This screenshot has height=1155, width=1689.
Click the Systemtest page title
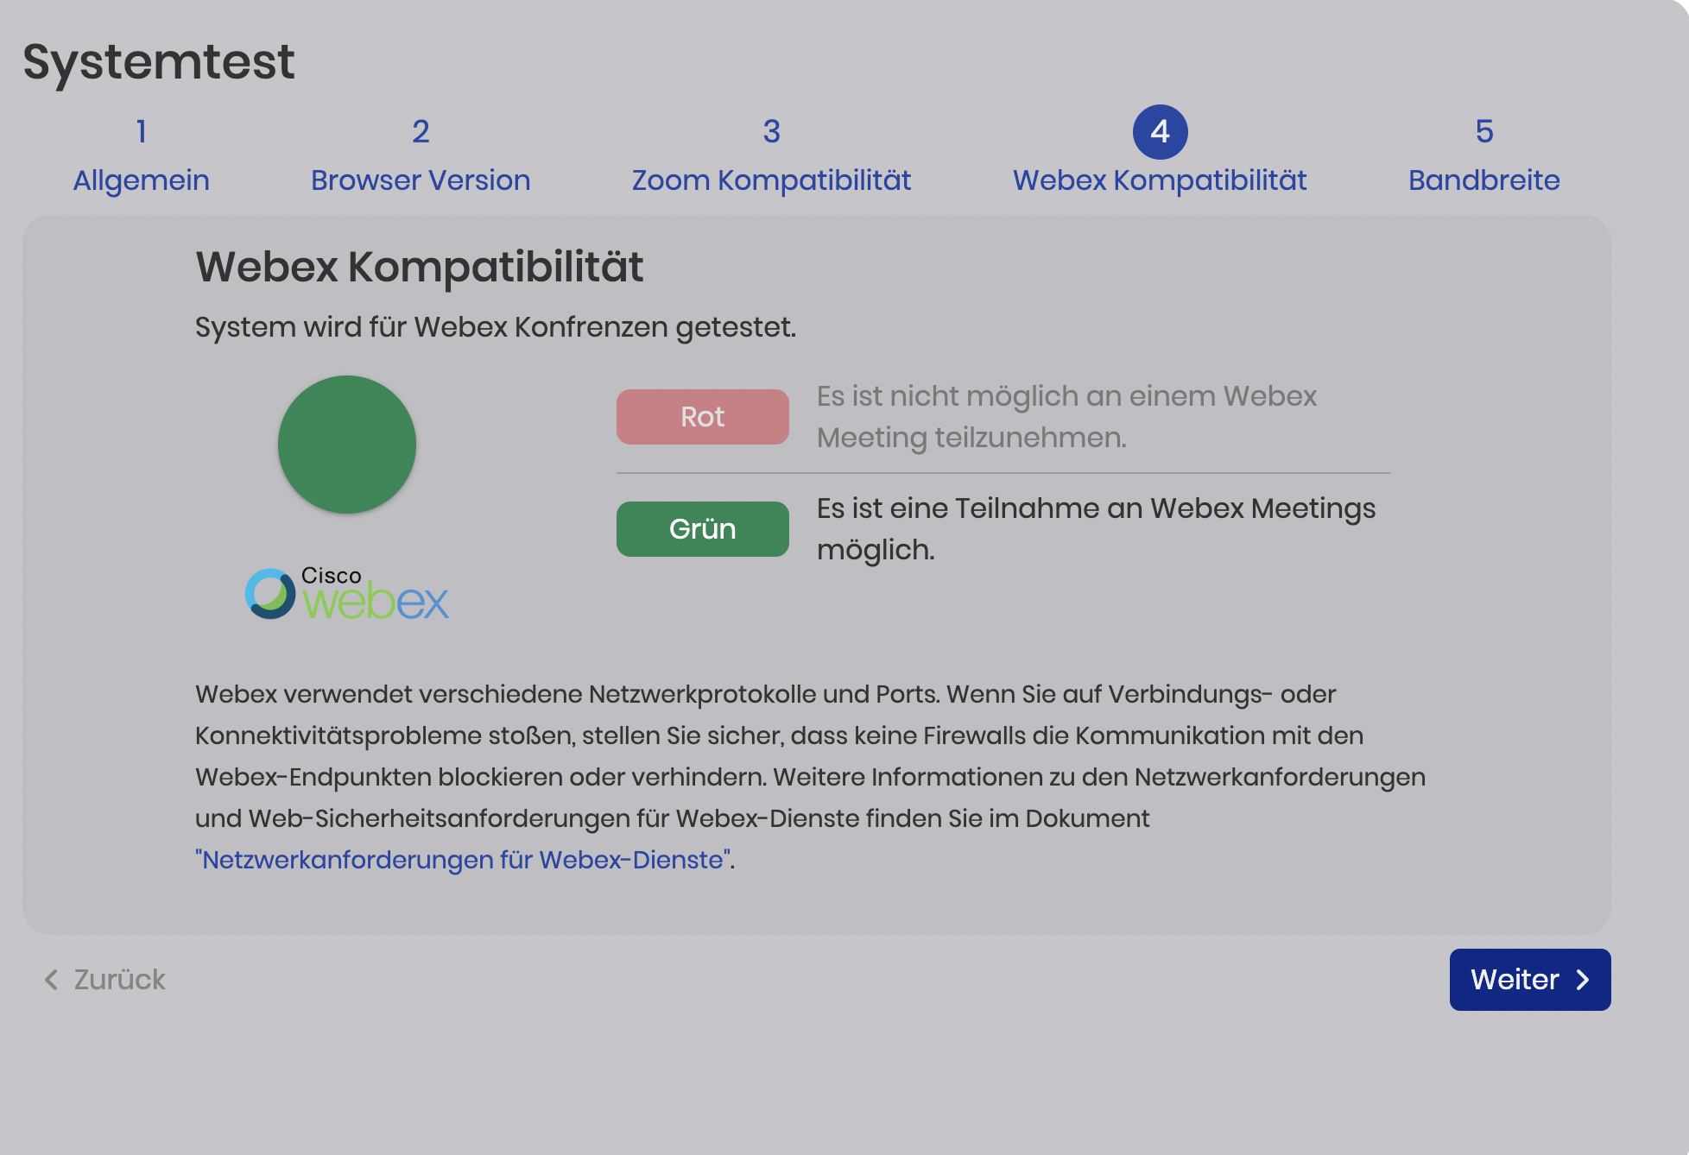159,62
